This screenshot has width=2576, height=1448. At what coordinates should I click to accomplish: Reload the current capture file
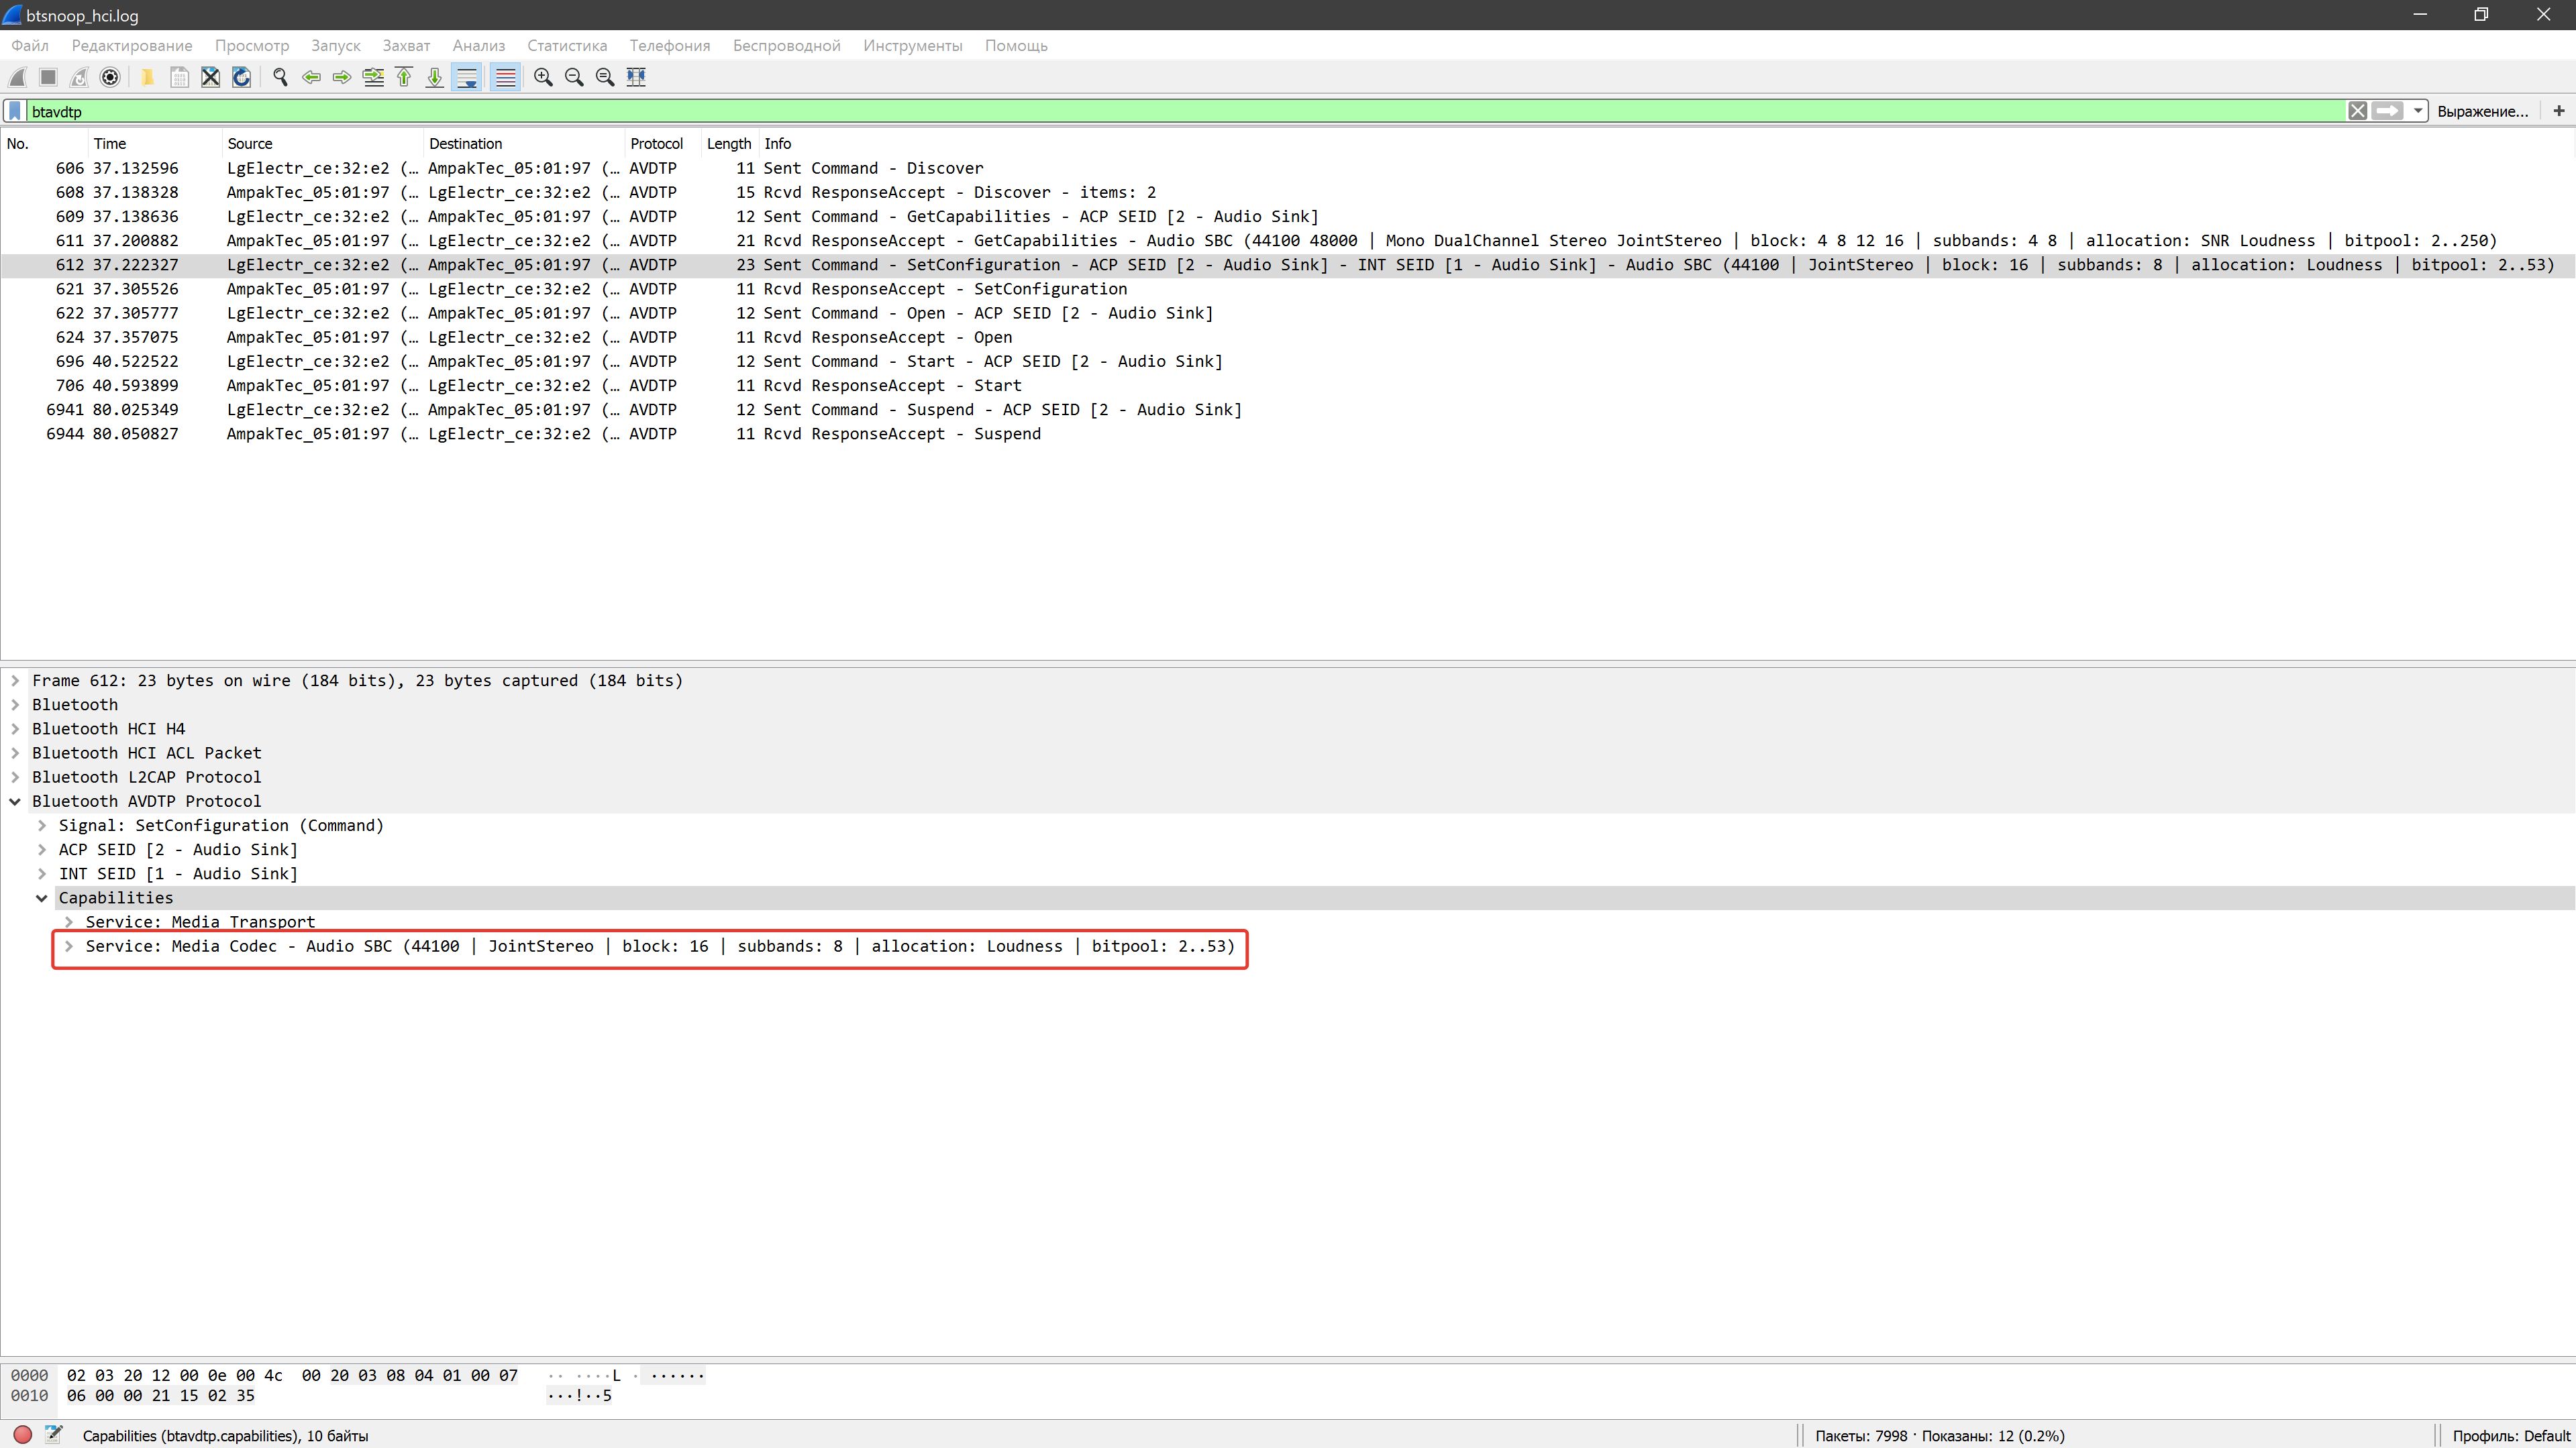(x=241, y=77)
